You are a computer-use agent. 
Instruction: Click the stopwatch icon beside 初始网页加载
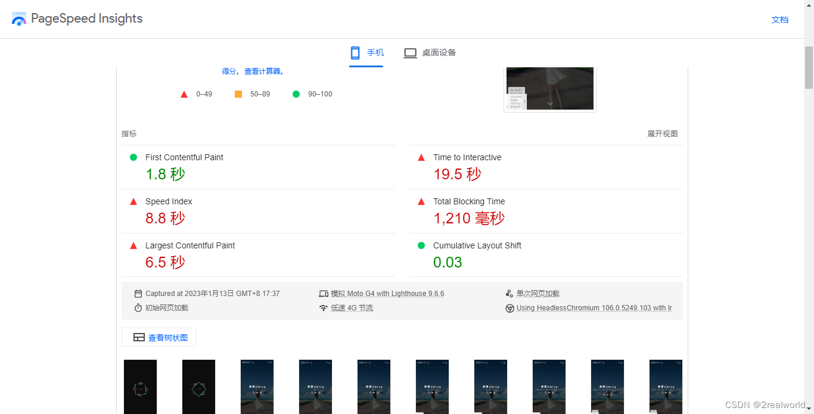coord(138,308)
